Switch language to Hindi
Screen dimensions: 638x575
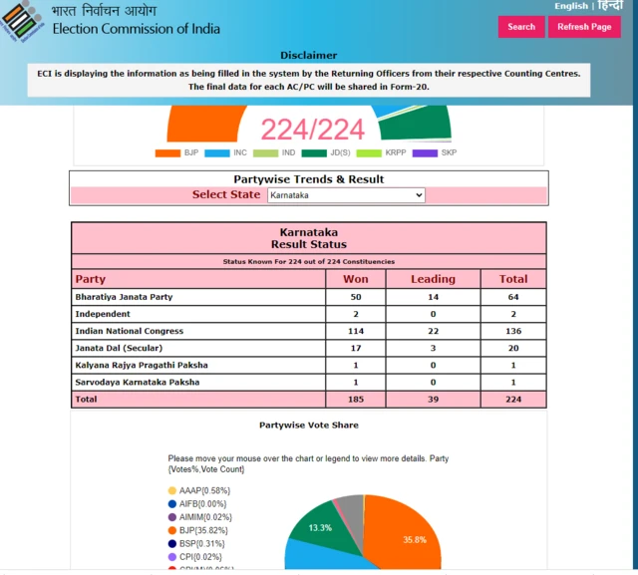tap(610, 6)
